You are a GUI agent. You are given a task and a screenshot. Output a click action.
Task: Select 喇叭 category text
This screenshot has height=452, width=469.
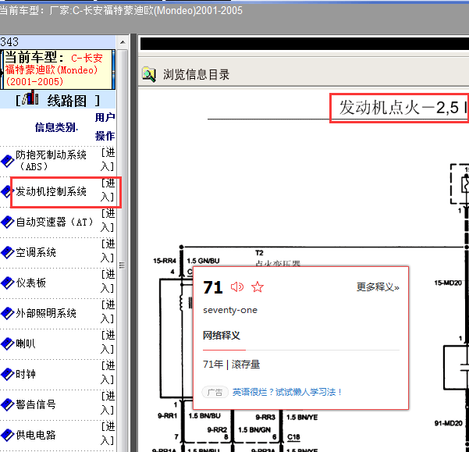click(x=26, y=343)
